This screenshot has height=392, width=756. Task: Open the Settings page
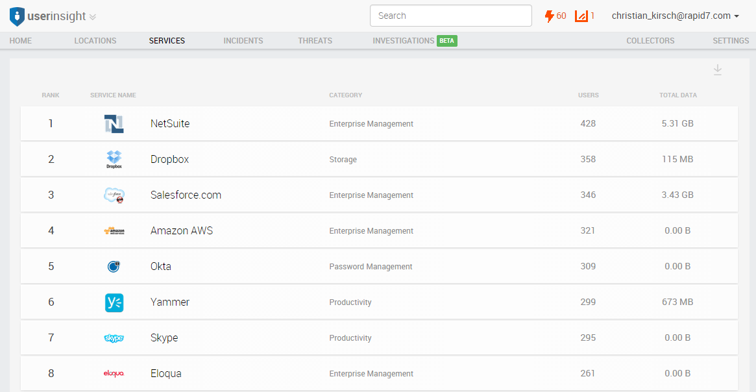(731, 41)
